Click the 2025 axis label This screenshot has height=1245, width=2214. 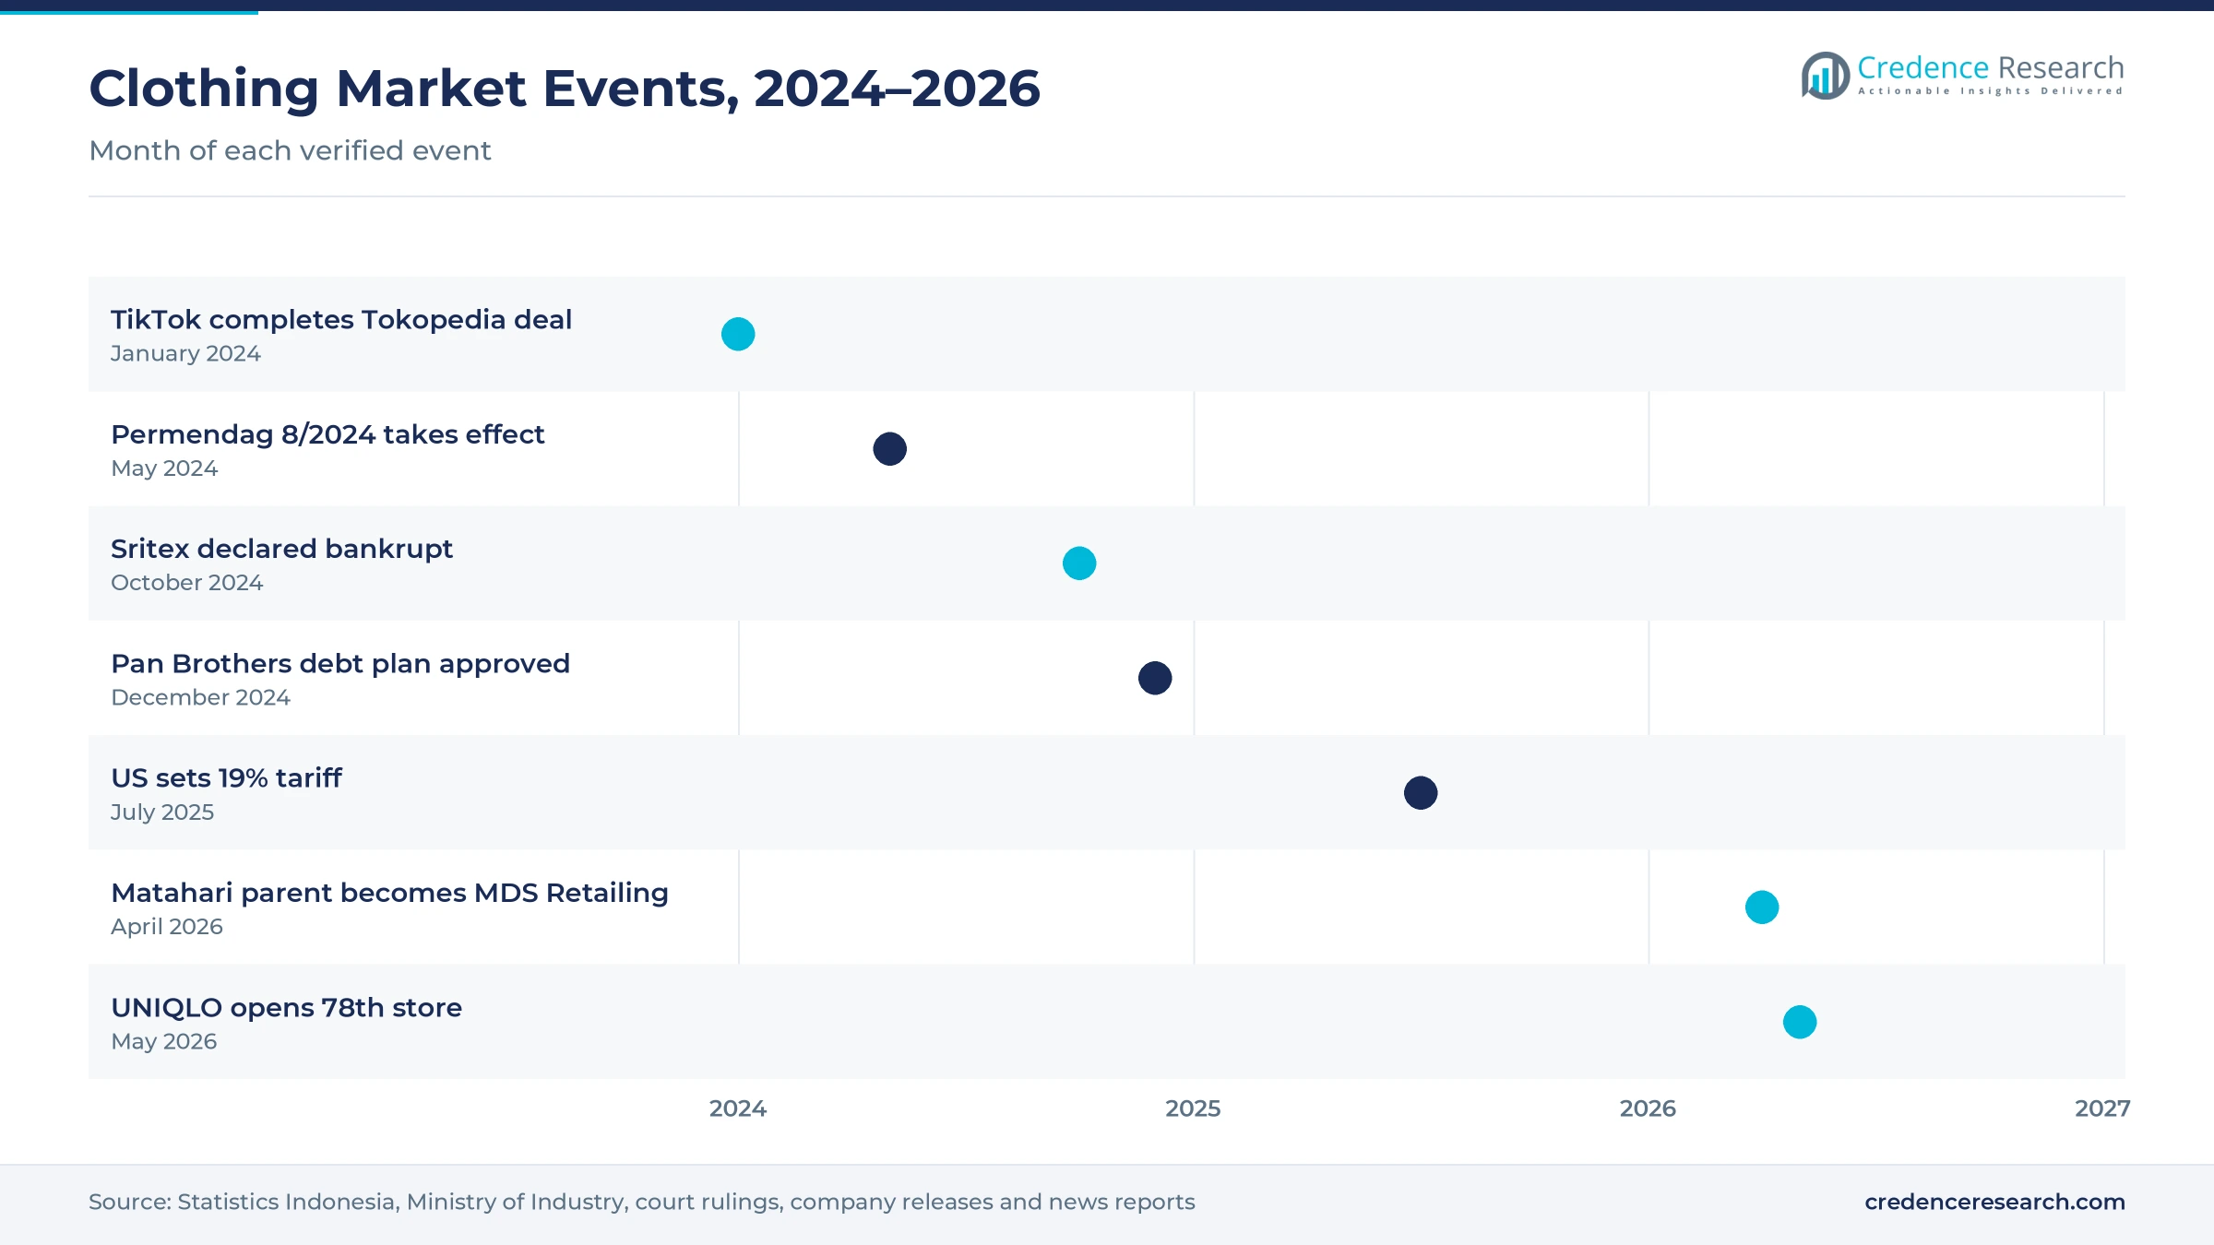coord(1193,1109)
